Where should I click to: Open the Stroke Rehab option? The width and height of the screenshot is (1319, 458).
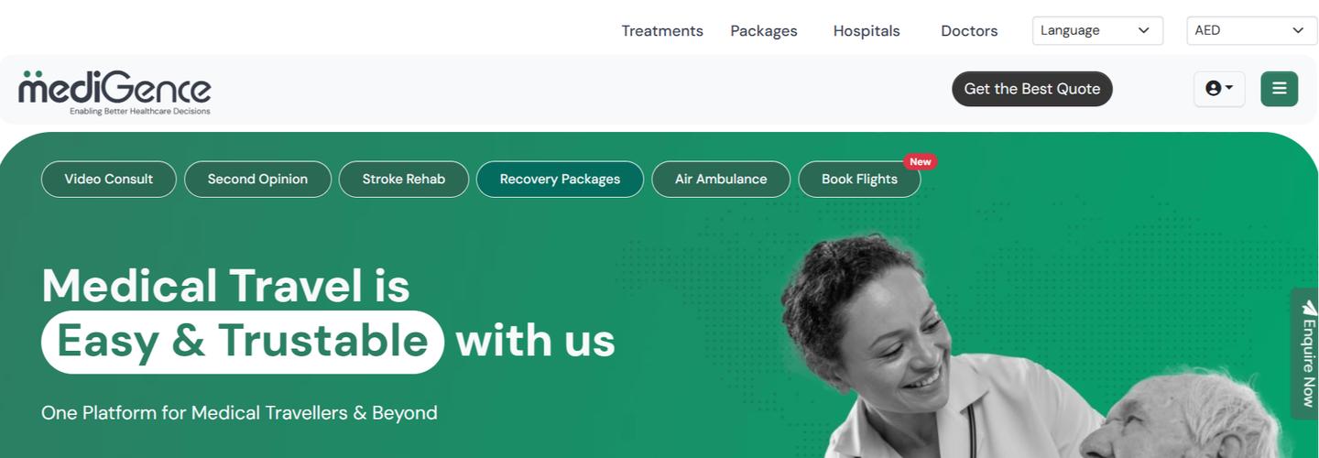click(x=404, y=179)
